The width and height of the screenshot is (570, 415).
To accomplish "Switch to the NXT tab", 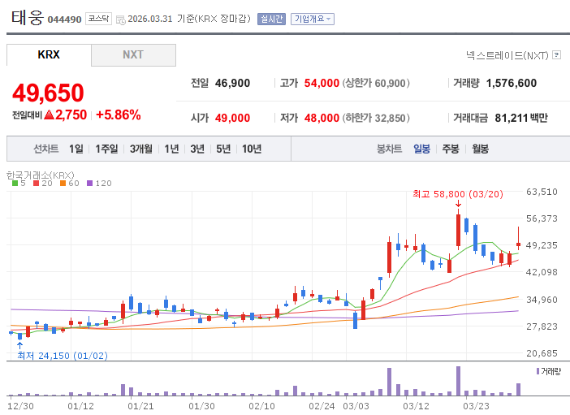I will [133, 55].
